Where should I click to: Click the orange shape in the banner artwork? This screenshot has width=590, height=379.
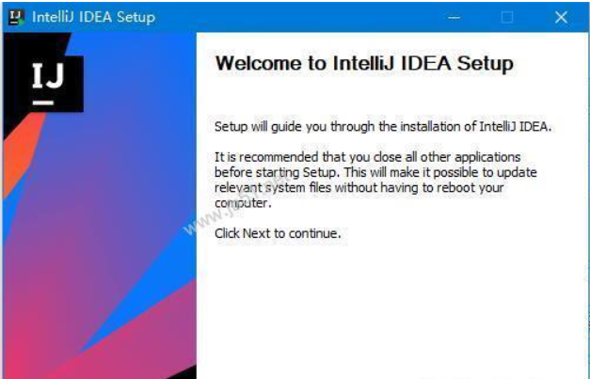(23, 154)
